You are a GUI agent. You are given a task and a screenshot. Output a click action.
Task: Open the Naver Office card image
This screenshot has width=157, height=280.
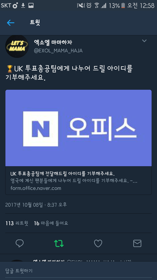pos(78,128)
